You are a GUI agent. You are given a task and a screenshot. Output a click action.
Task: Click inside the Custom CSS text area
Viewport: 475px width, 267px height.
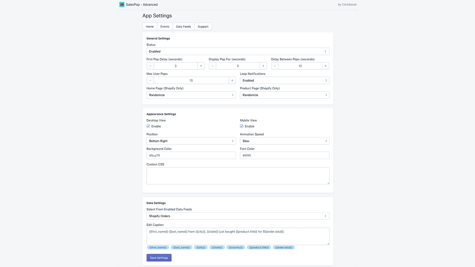pyautogui.click(x=237, y=176)
